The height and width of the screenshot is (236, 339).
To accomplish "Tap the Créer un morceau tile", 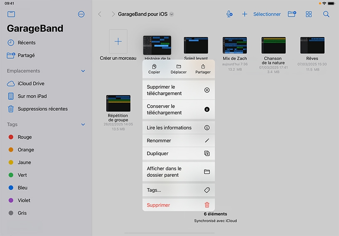I will [118, 42].
